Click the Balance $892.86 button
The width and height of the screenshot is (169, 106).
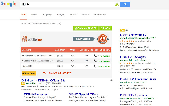click(86, 28)
